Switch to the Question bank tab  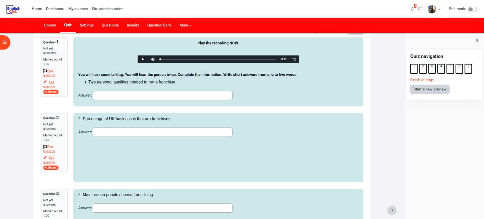pyautogui.click(x=159, y=25)
